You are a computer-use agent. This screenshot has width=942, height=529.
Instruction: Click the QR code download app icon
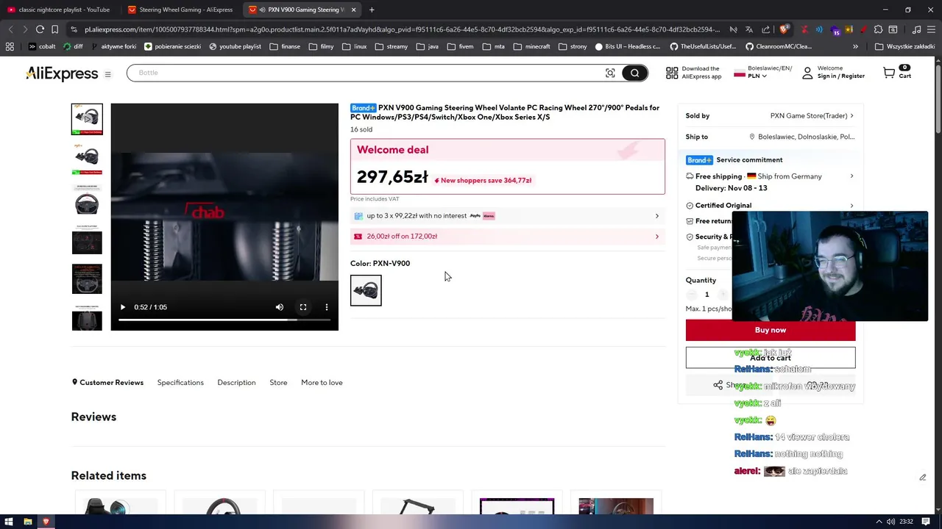672,73
